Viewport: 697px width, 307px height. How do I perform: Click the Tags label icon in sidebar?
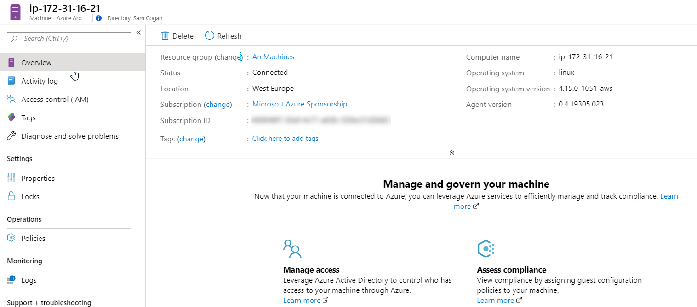[x=11, y=117]
